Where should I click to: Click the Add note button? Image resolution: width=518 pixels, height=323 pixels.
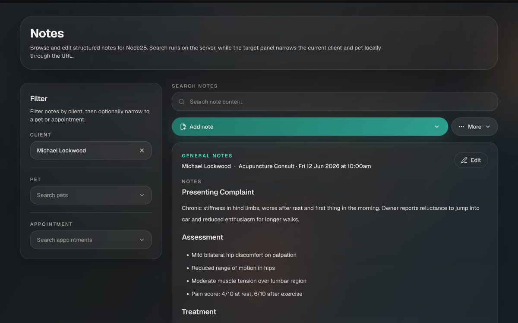click(x=310, y=127)
